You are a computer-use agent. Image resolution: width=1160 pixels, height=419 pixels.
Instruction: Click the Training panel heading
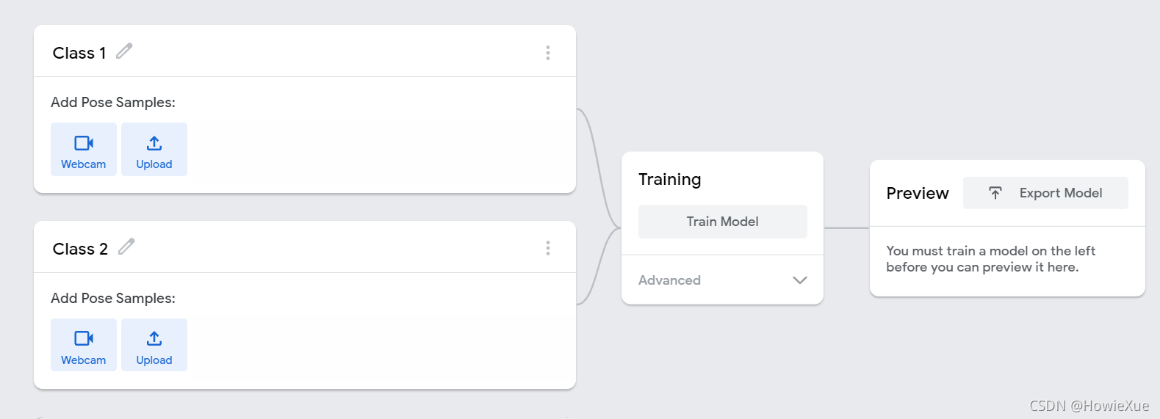click(x=670, y=180)
